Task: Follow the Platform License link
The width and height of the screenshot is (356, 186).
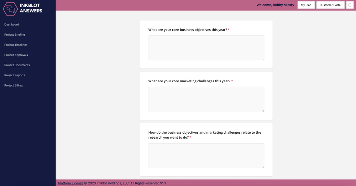Action: pos(70,183)
